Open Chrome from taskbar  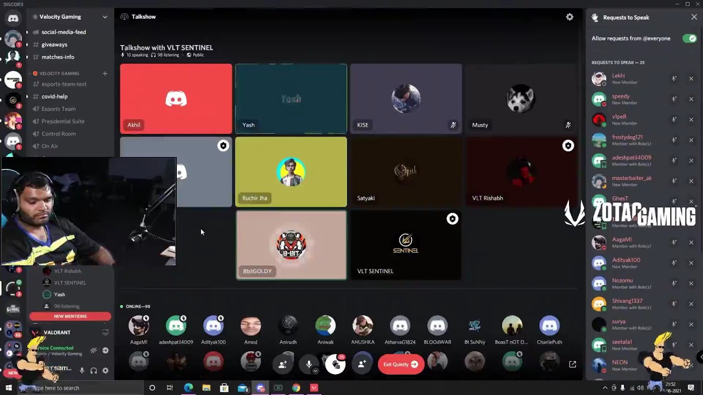coord(296,388)
